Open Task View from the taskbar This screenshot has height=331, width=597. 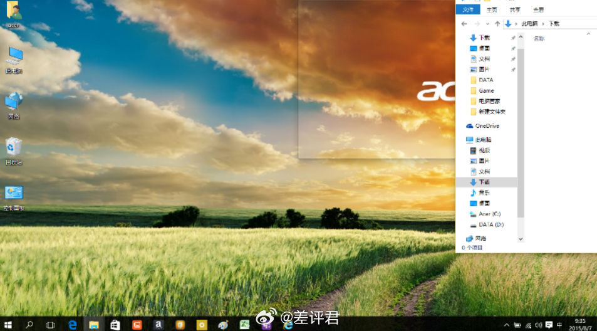point(50,325)
